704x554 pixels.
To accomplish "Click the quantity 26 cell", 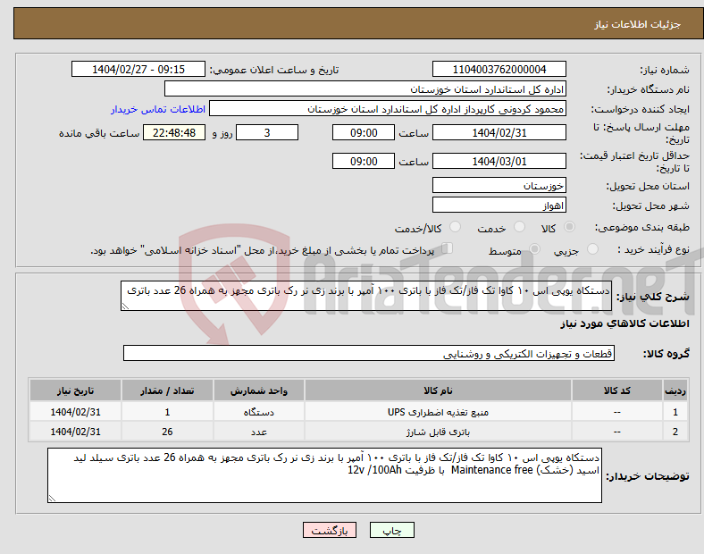I will (167, 432).
